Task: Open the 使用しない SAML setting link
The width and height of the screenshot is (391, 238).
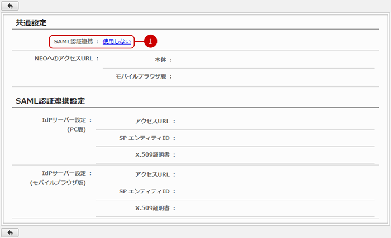Action: 117,41
